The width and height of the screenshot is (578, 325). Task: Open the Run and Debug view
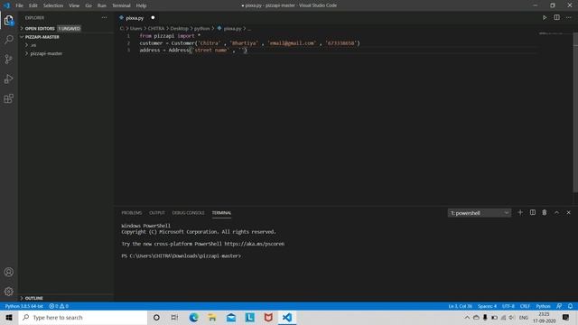click(9, 79)
